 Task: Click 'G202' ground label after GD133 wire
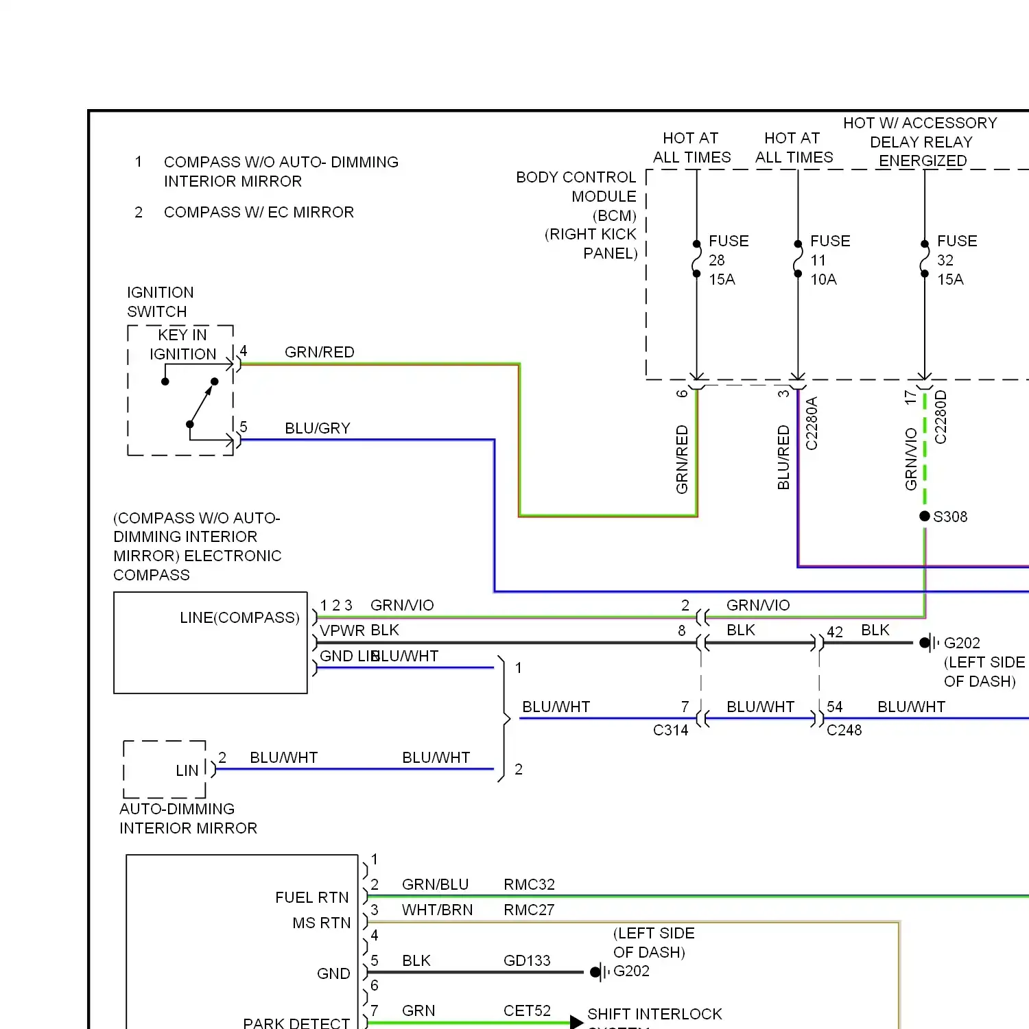631,971
